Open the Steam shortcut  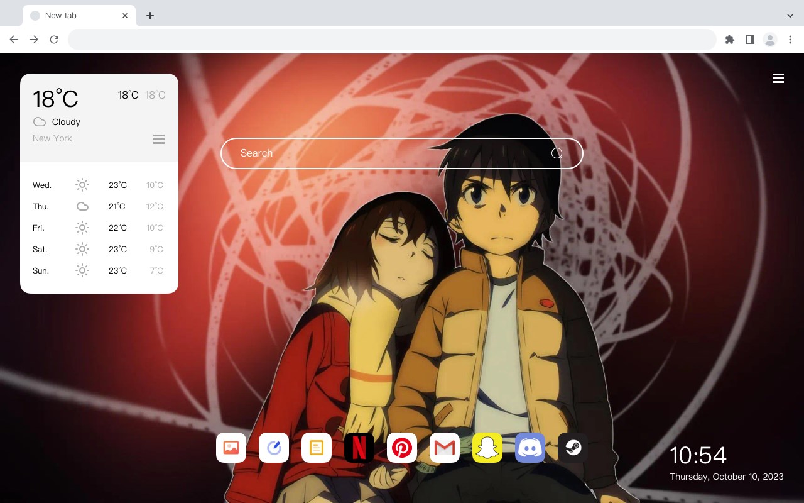coord(573,448)
